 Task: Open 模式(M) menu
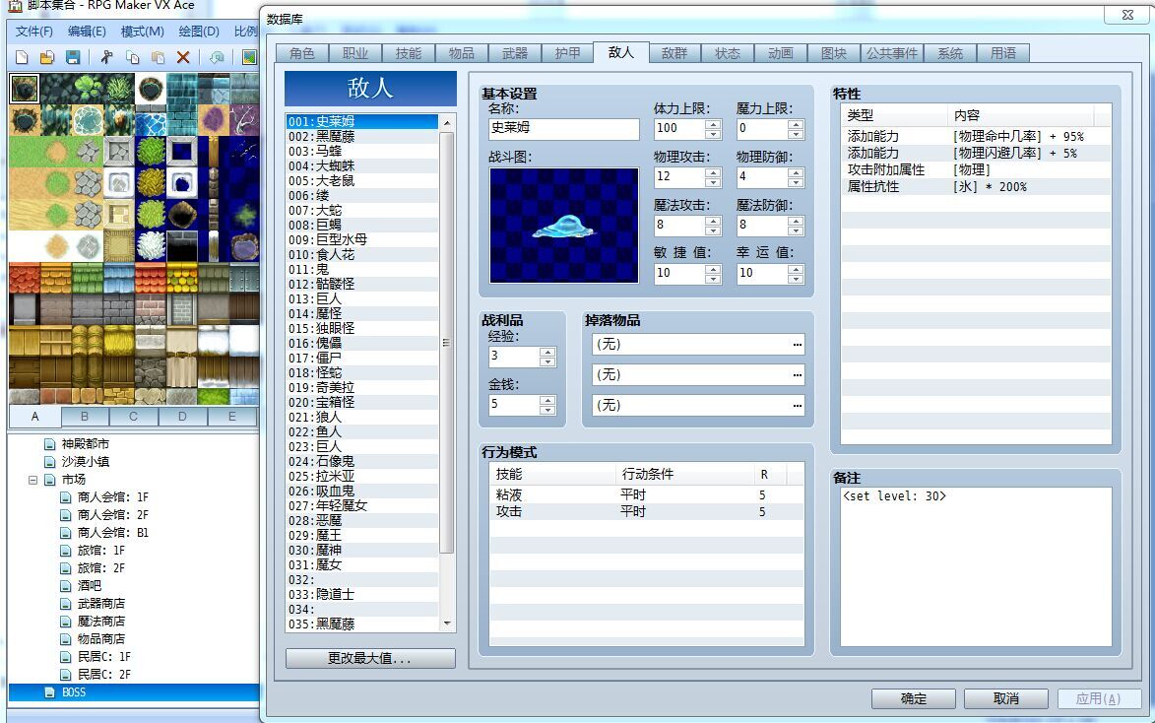click(142, 32)
